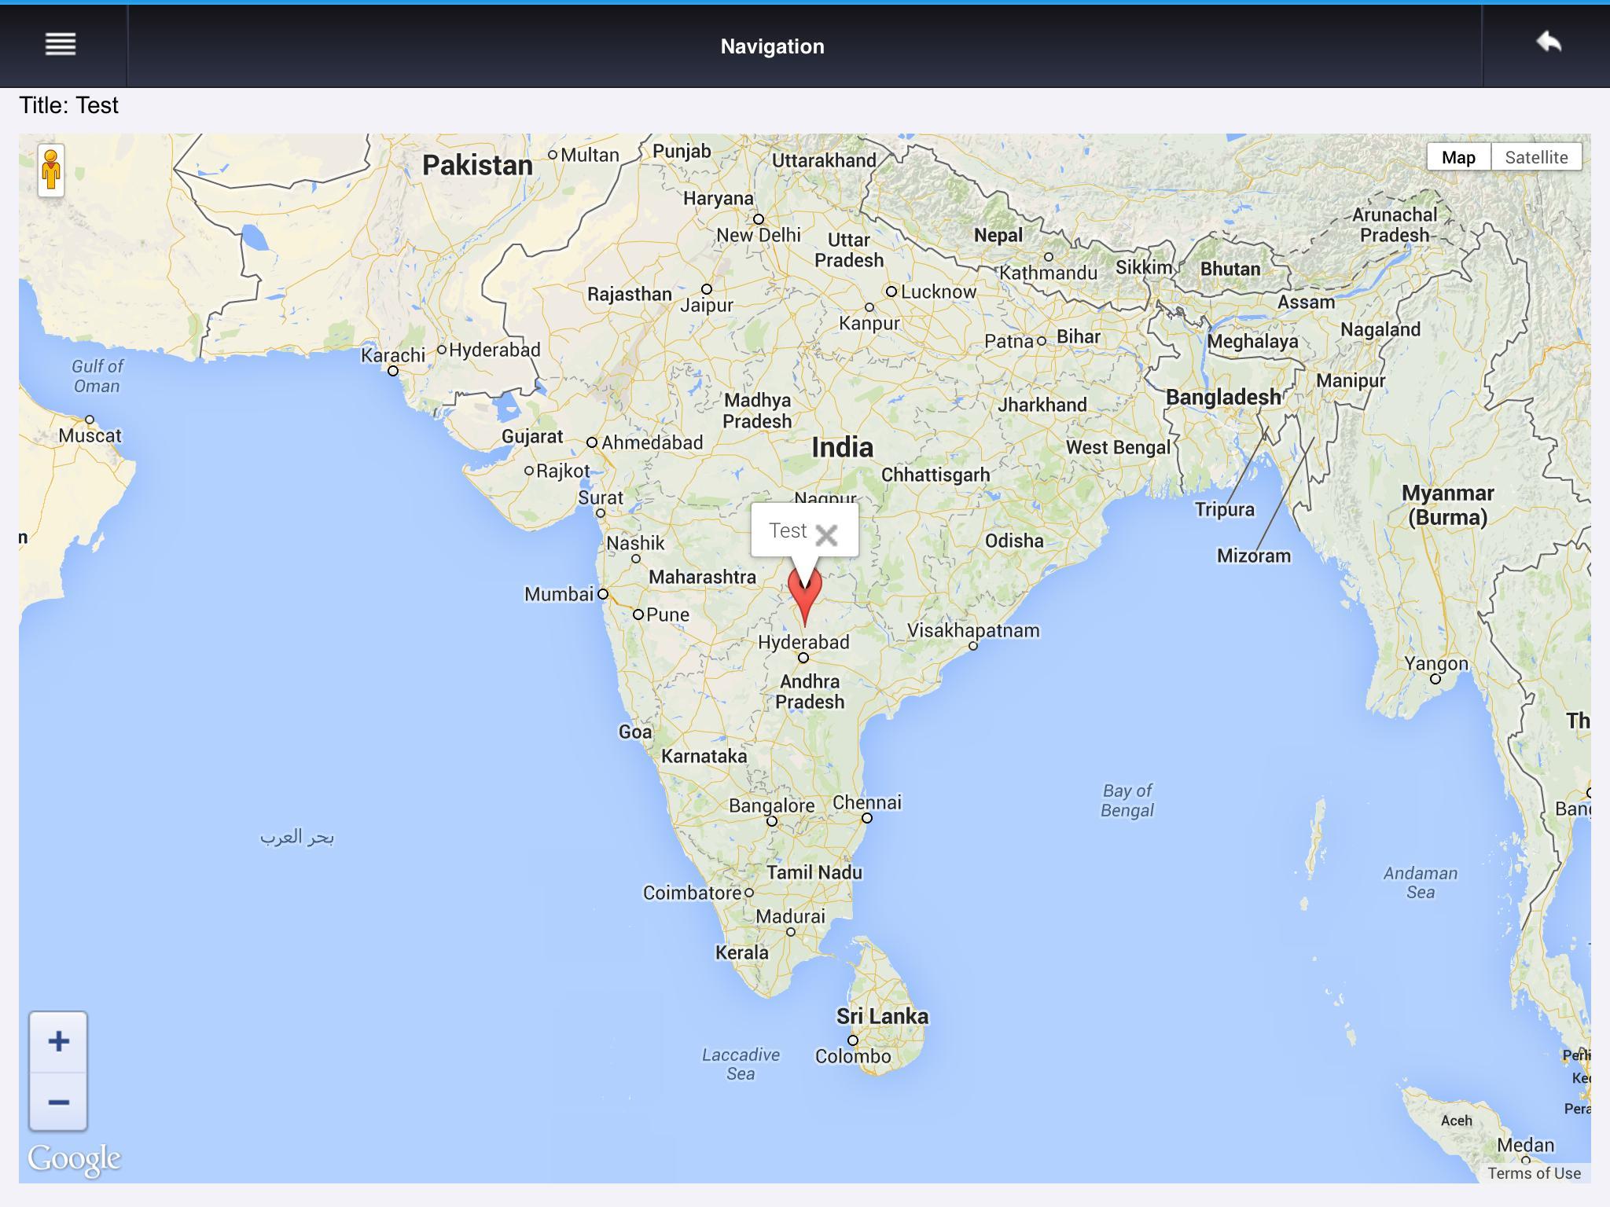Click the Karachi city label
Image resolution: width=1610 pixels, height=1207 pixels.
point(393,355)
